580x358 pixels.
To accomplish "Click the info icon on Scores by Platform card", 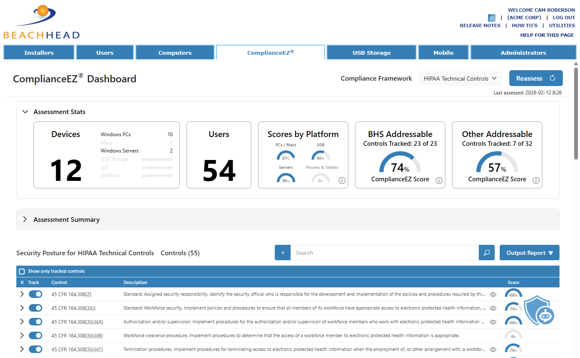I will (x=342, y=180).
